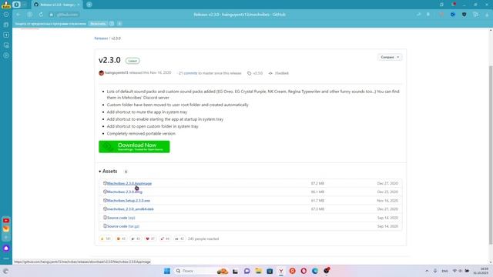Toggle the hooray party reaction
493x277 pixels.
point(136,239)
